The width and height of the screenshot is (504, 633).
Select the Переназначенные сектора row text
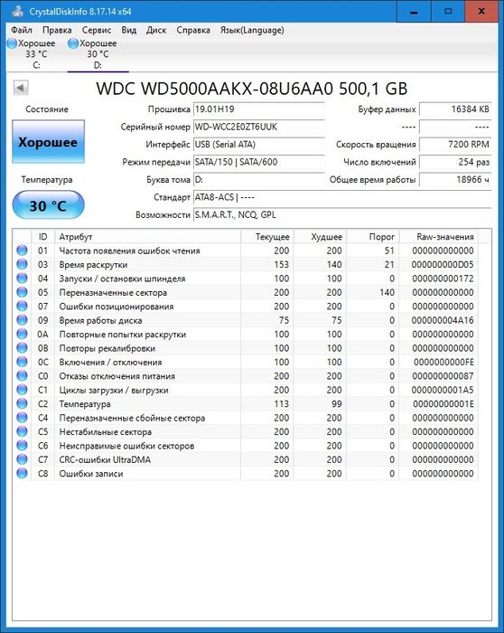click(113, 292)
